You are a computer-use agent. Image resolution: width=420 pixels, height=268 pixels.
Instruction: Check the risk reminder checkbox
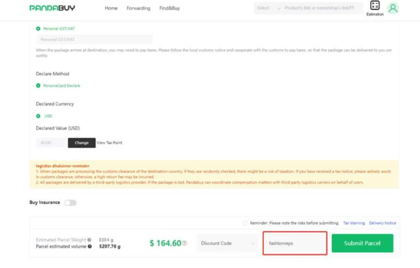[x=245, y=223]
